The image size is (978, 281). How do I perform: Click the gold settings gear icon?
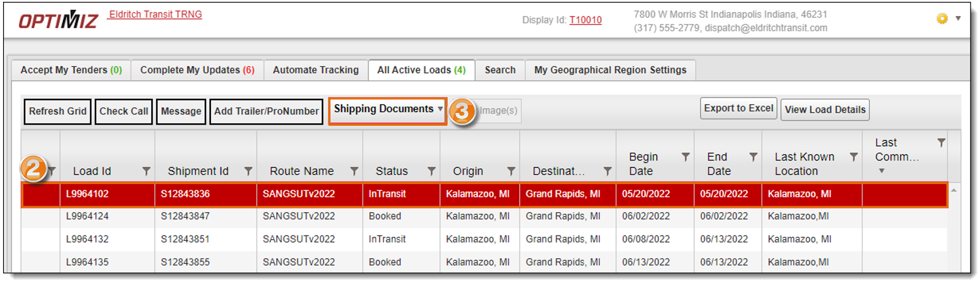coord(942,19)
